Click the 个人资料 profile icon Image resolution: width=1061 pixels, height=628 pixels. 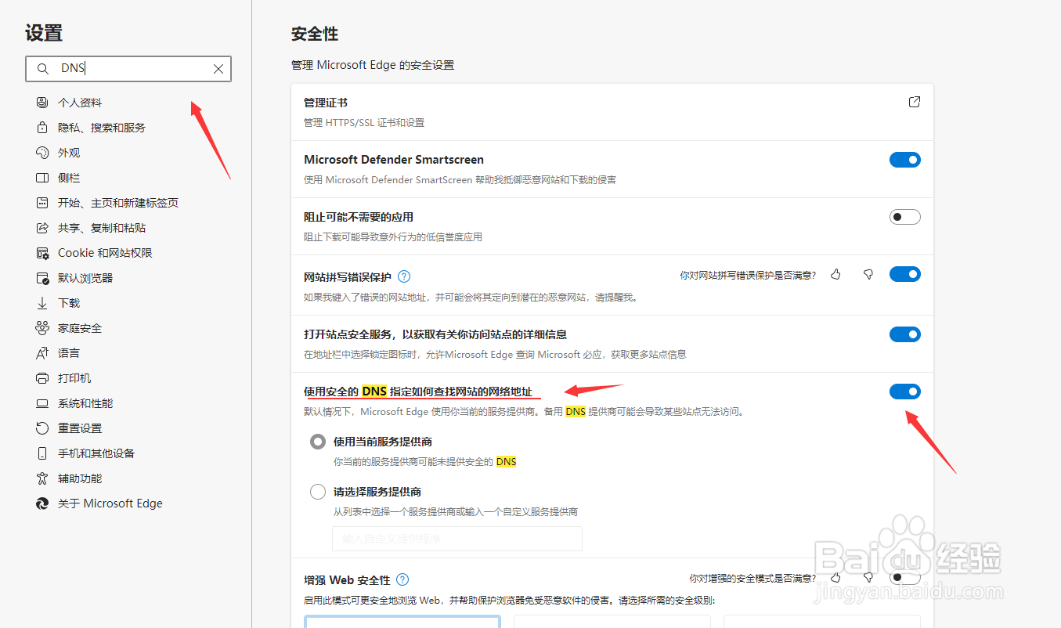click(42, 103)
